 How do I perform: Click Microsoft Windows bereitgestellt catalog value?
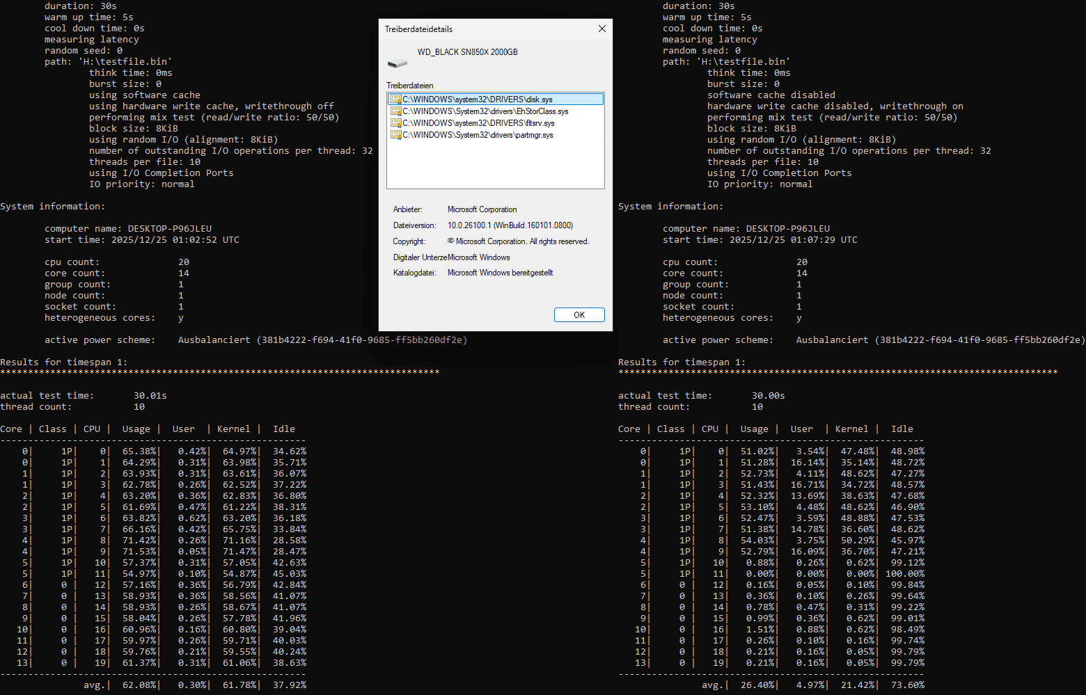click(x=500, y=273)
